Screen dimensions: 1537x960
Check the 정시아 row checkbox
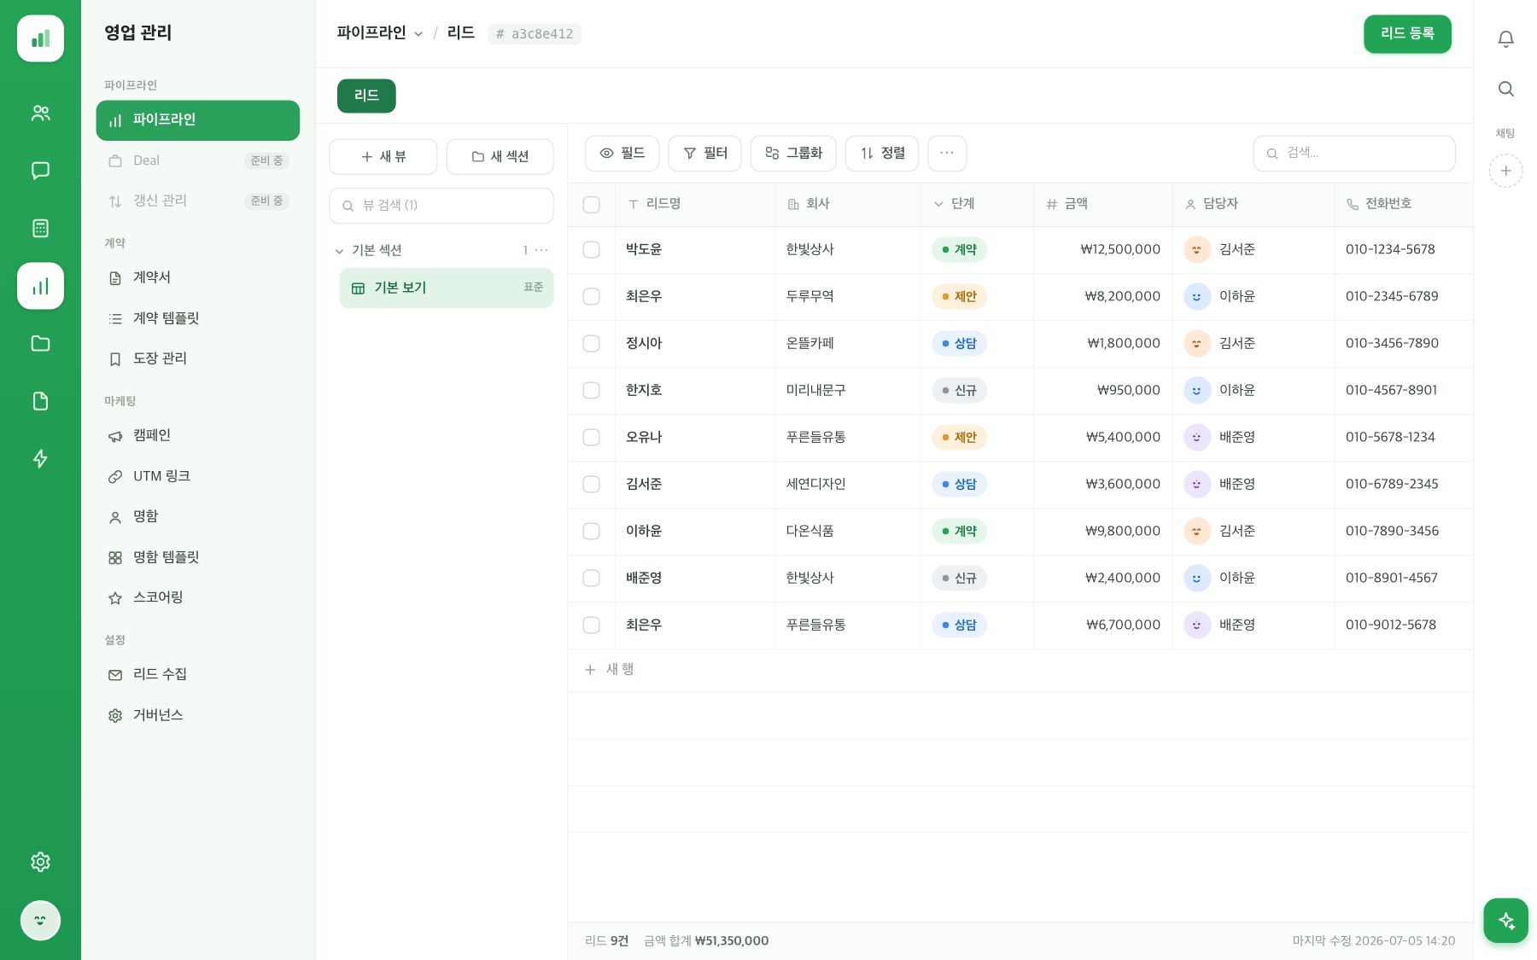(591, 344)
